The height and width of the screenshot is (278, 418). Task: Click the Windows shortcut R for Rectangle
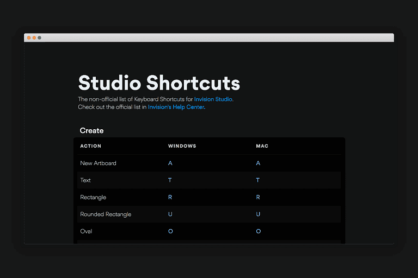point(170,198)
